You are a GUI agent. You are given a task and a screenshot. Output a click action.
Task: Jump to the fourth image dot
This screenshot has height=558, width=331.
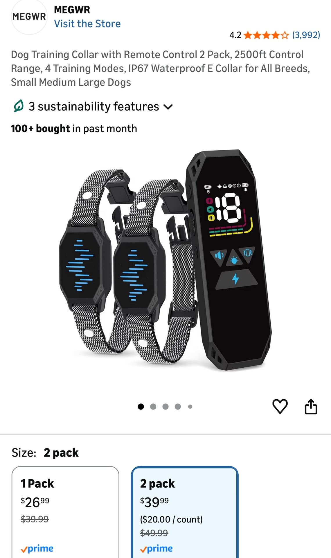178,407
